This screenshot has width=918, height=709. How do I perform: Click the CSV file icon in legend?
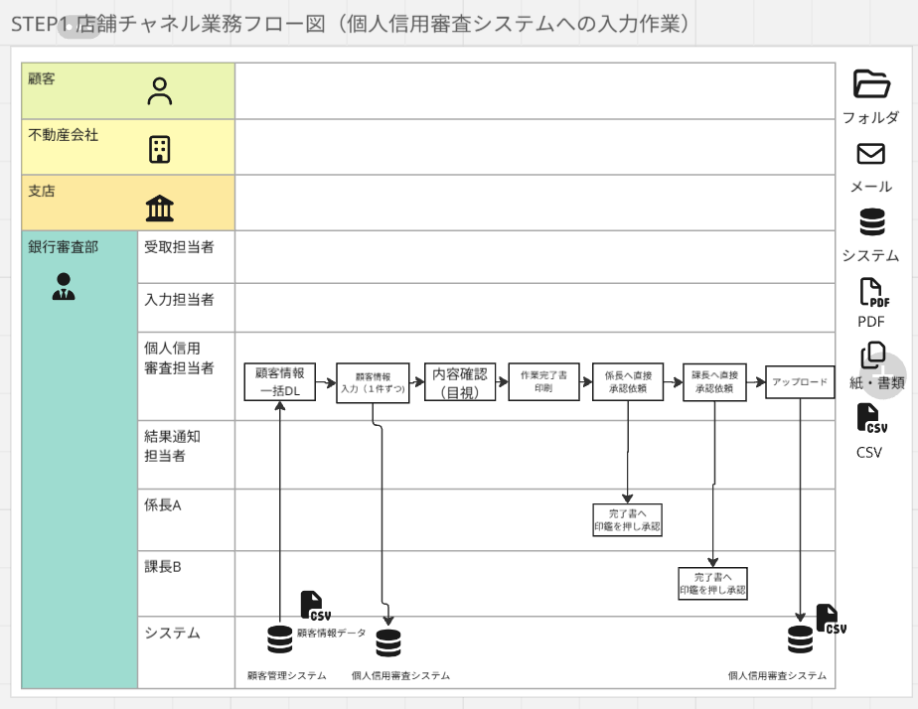coord(871,418)
